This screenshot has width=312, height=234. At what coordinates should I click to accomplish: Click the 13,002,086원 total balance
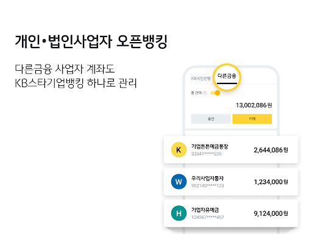(x=253, y=105)
